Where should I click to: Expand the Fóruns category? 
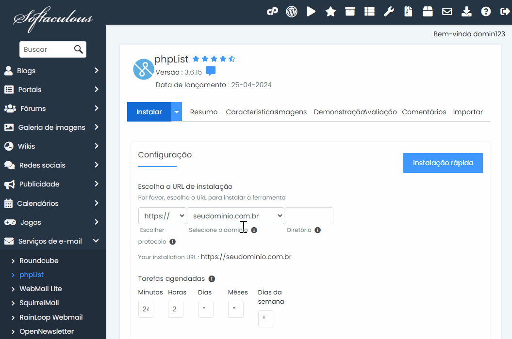53,108
